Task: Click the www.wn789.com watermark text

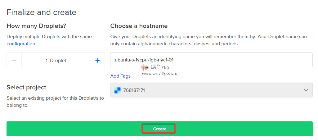Action: [159, 74]
